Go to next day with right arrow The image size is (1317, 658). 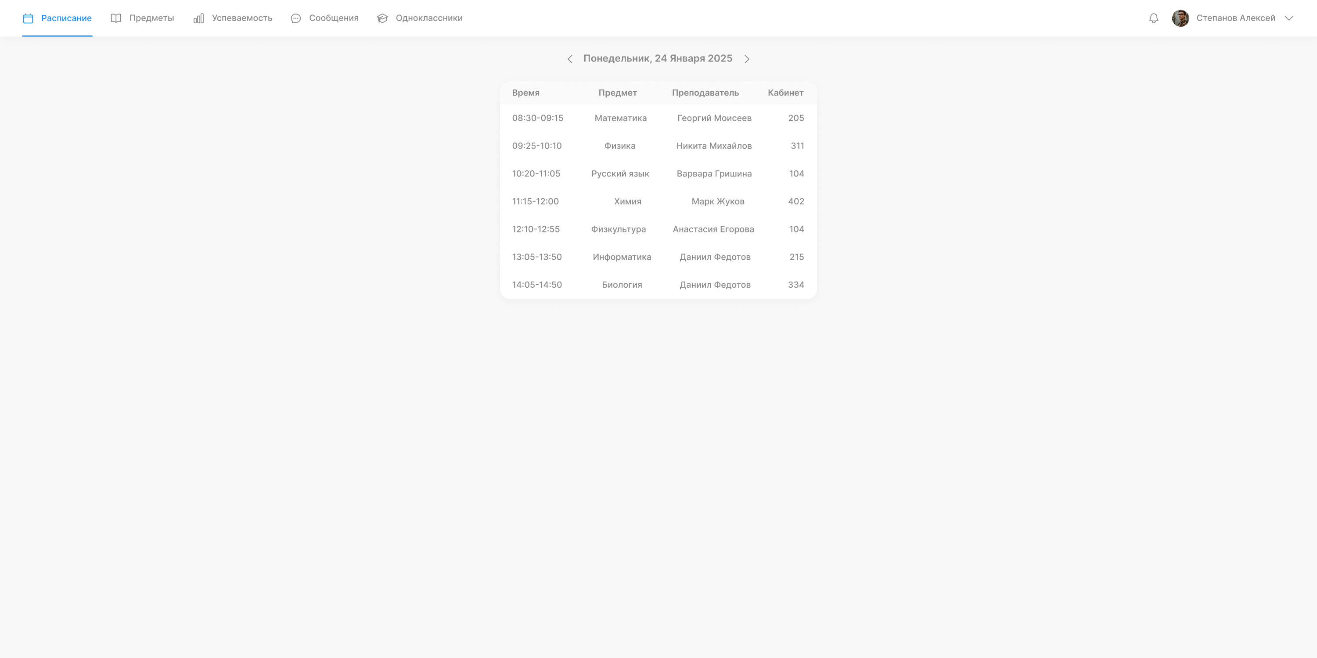coord(746,59)
